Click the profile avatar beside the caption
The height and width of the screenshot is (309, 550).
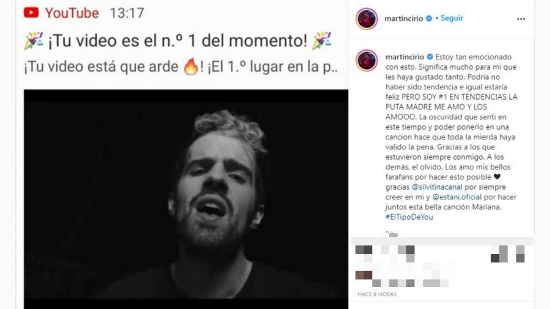(x=367, y=61)
